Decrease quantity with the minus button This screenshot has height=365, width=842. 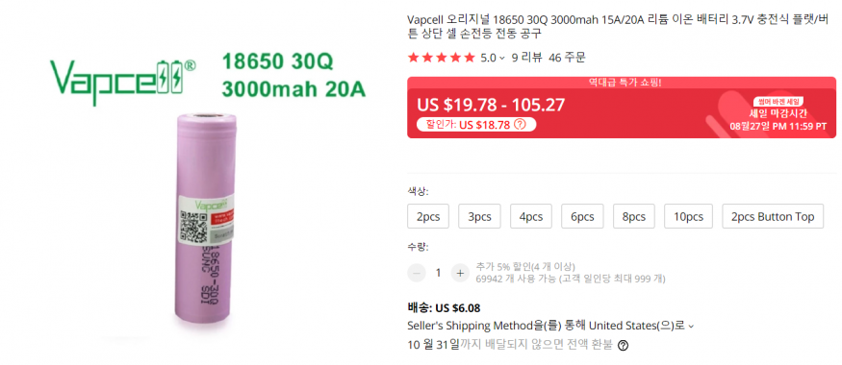[417, 273]
